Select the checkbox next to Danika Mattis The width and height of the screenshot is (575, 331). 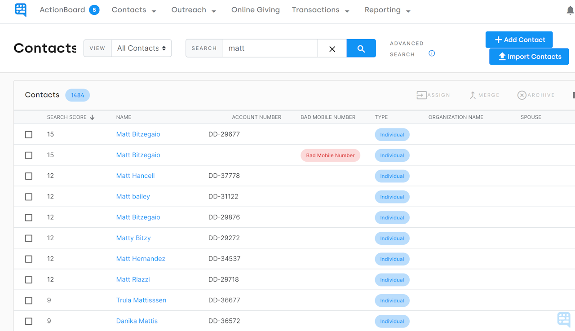coord(29,321)
